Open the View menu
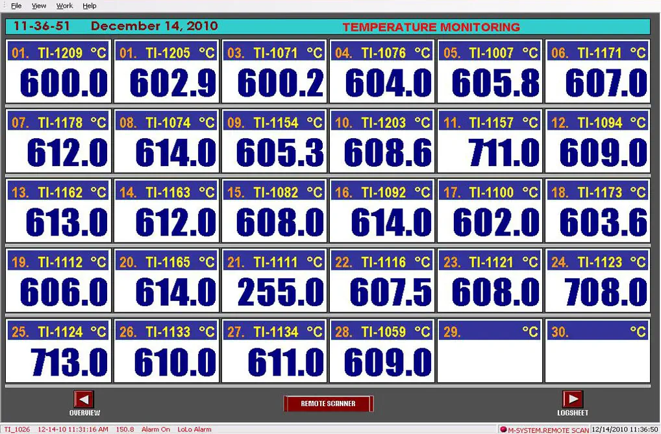 coord(39,6)
